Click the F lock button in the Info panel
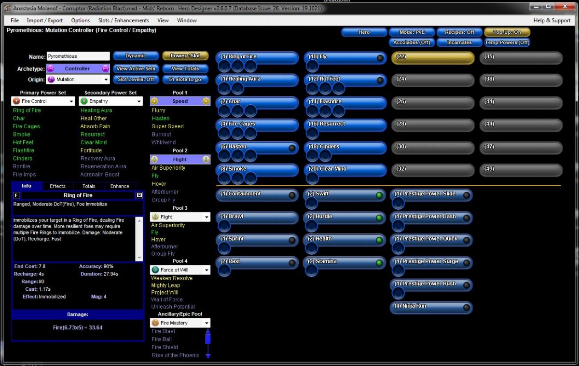This screenshot has width=579, height=366. (16, 195)
